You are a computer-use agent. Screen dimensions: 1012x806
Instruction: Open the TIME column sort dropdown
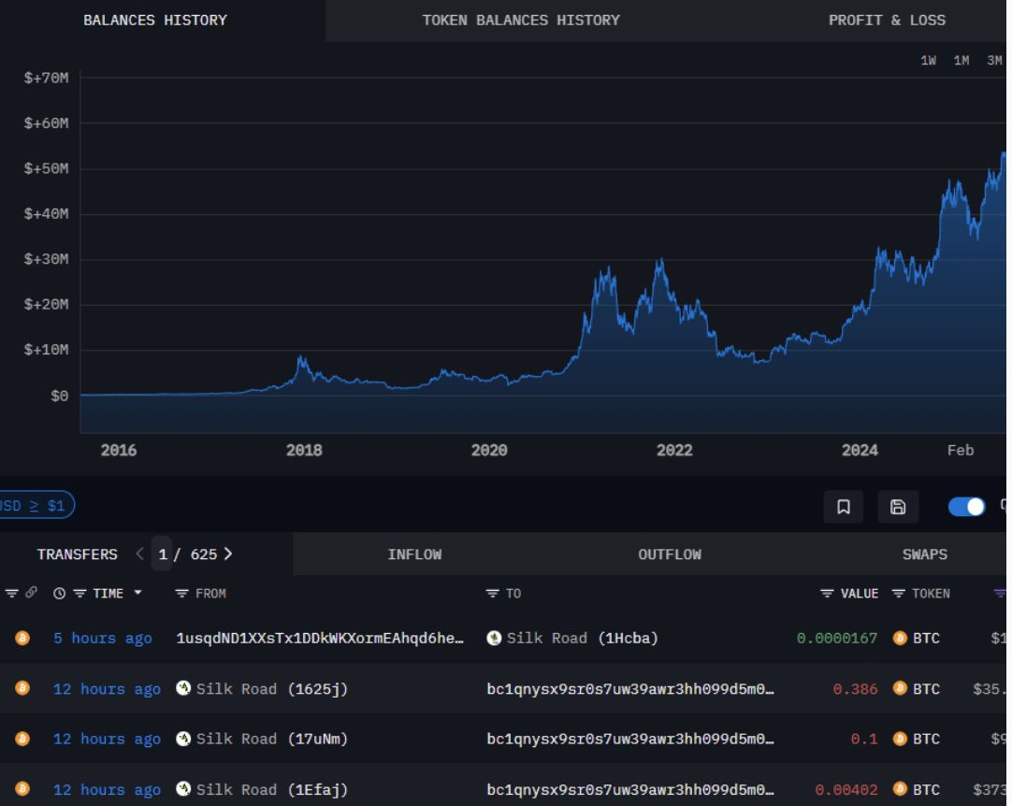tap(136, 593)
